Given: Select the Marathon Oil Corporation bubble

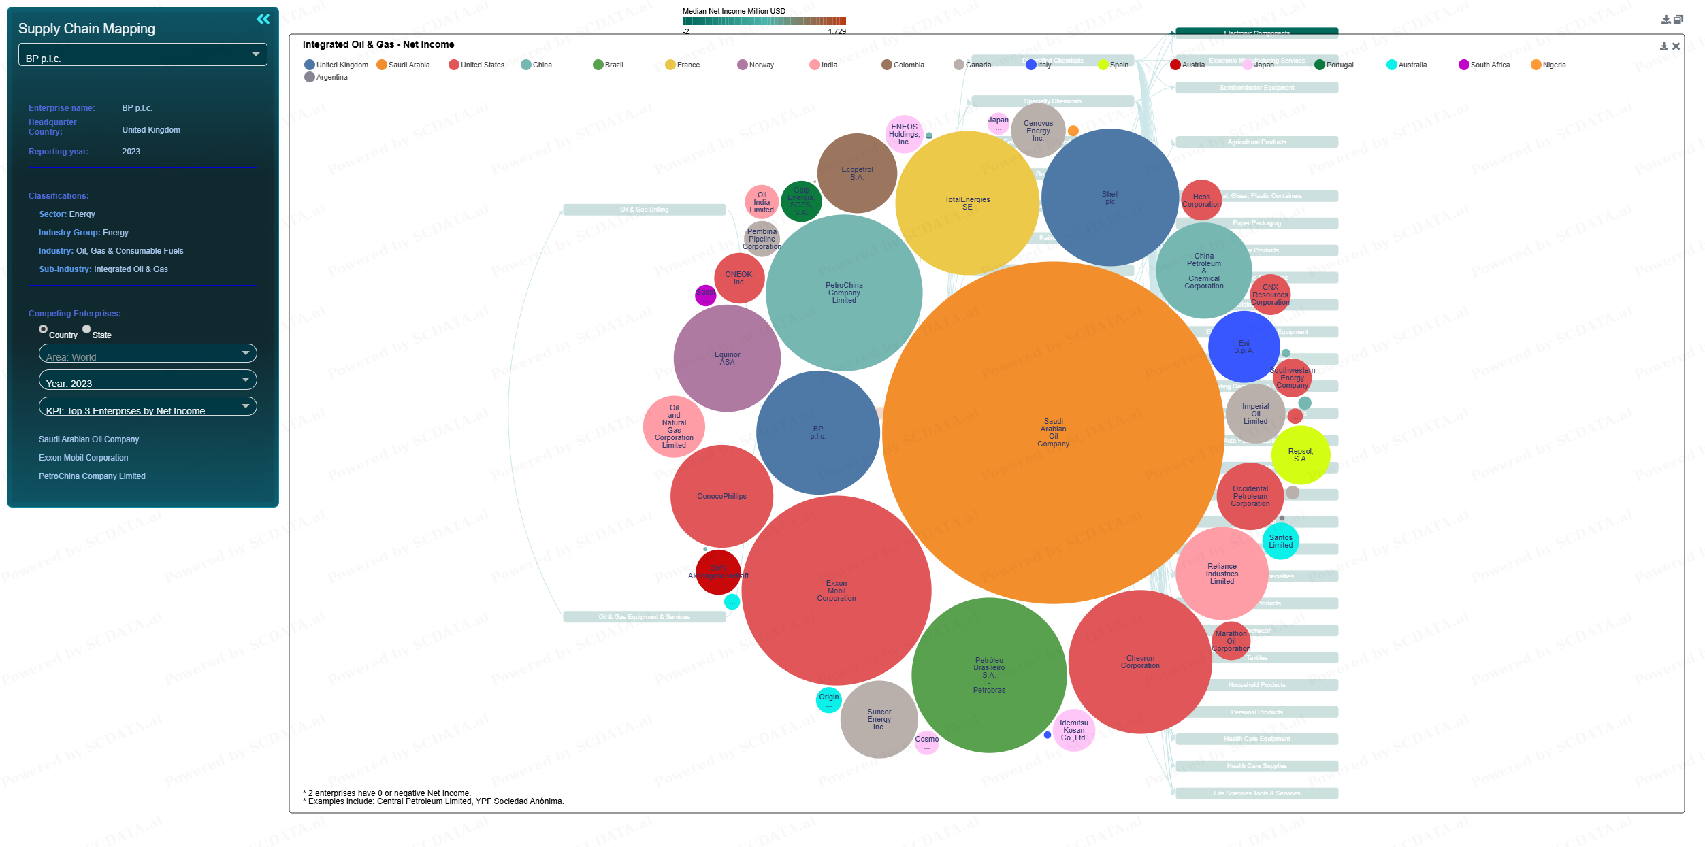Looking at the screenshot, I should [x=1231, y=641].
